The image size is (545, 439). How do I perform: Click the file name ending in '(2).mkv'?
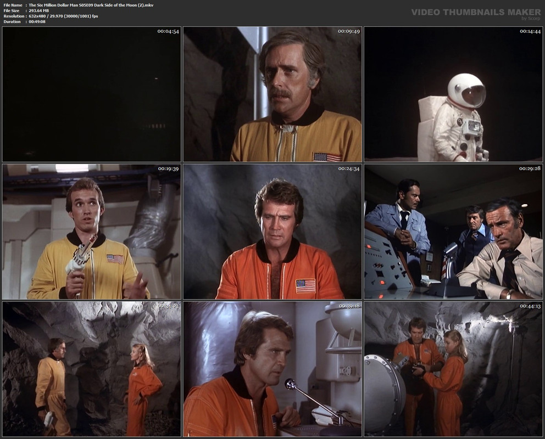pyautogui.click(x=91, y=5)
